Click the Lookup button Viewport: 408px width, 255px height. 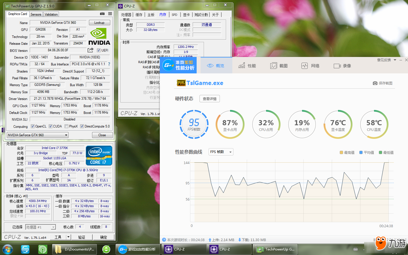(99, 23)
